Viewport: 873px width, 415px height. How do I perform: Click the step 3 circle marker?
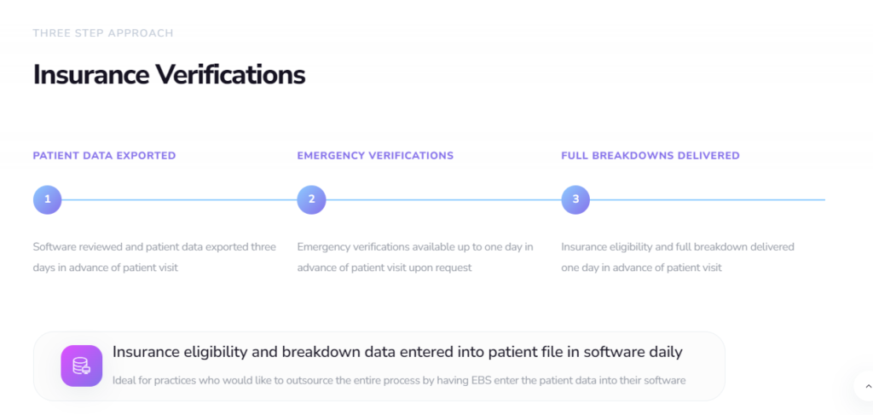[x=575, y=199]
